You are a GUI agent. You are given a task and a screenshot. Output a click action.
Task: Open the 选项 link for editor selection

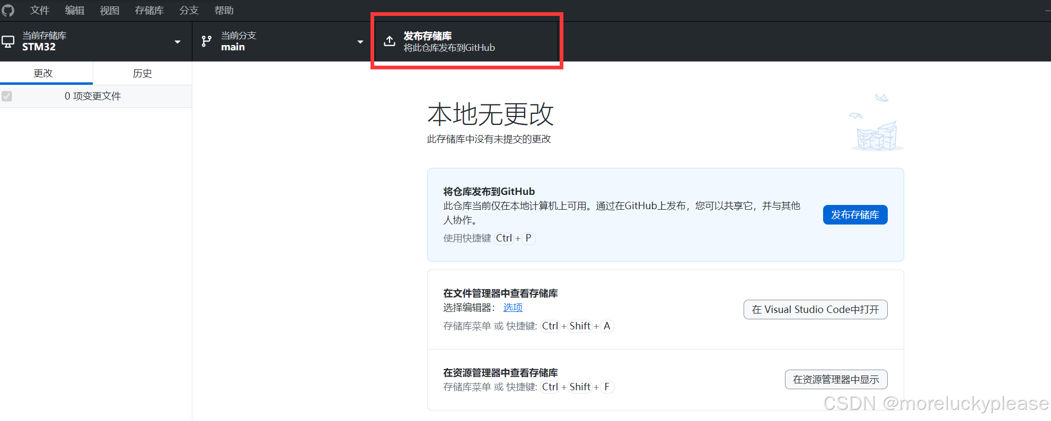(x=513, y=307)
